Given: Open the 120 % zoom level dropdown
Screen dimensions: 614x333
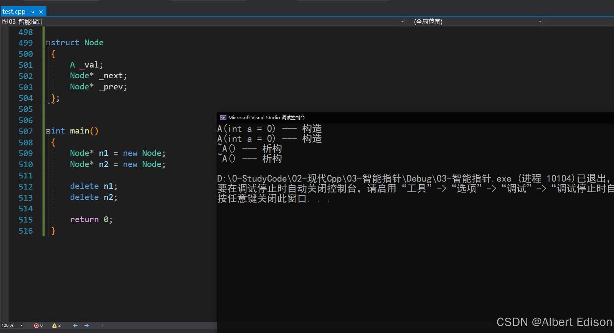Looking at the screenshot, I should tap(21, 325).
